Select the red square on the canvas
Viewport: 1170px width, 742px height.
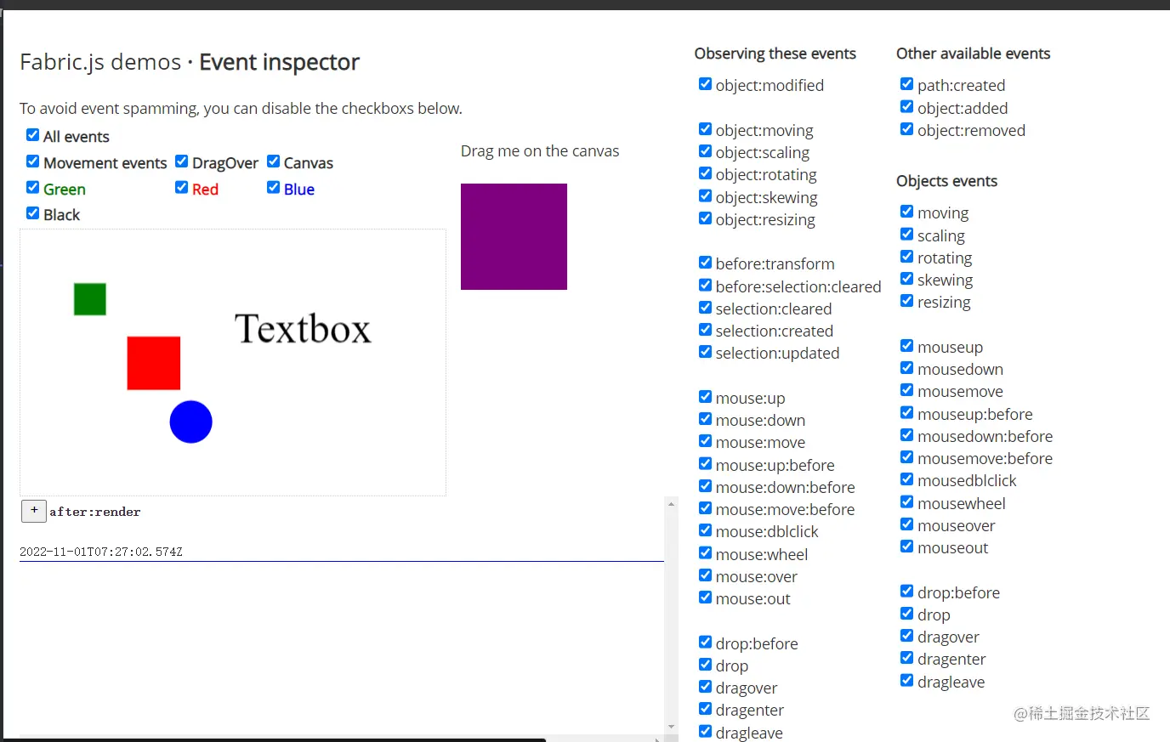(154, 363)
